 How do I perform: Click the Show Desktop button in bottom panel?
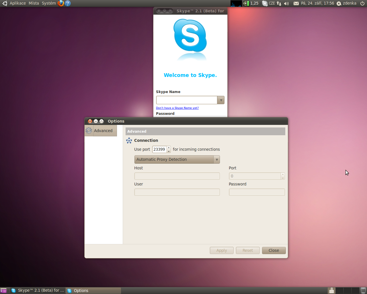[x=3, y=291]
